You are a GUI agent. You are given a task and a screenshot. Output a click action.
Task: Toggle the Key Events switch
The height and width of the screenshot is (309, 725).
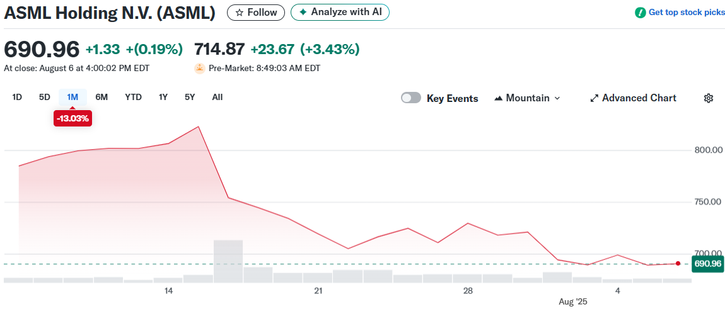coord(410,98)
